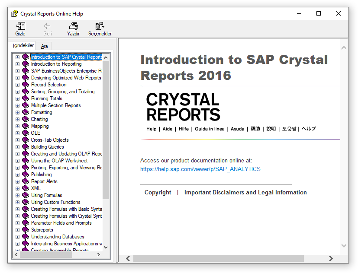The image size is (358, 273).
Task: Click the book icon beside Using Formulas
Action: pyautogui.click(x=26, y=195)
